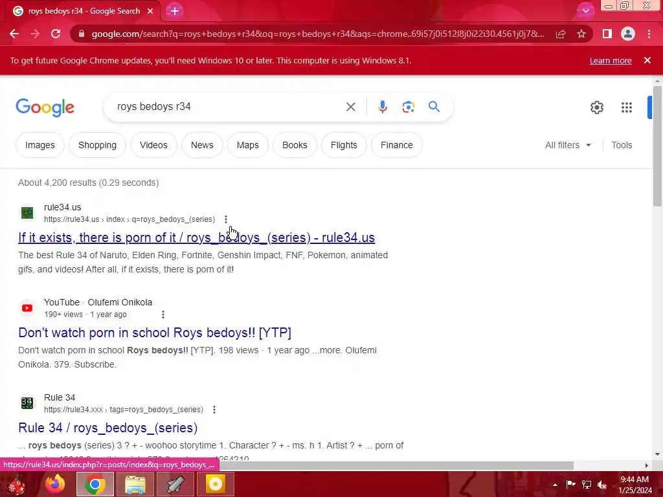
Task: Click the address bar URL
Action: 318,34
